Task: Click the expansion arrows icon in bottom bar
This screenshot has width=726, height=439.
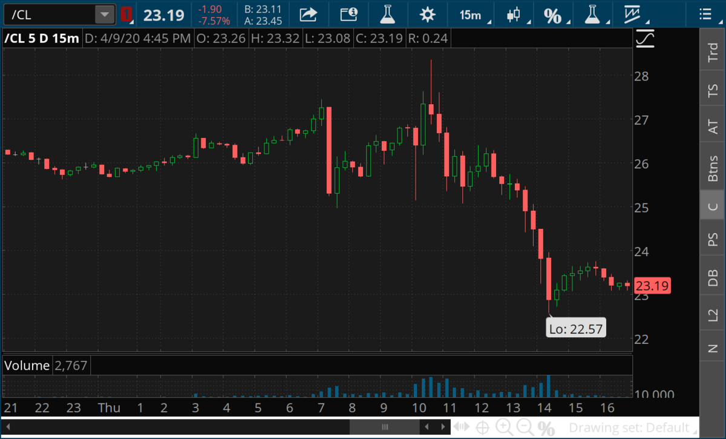Action: coord(460,428)
